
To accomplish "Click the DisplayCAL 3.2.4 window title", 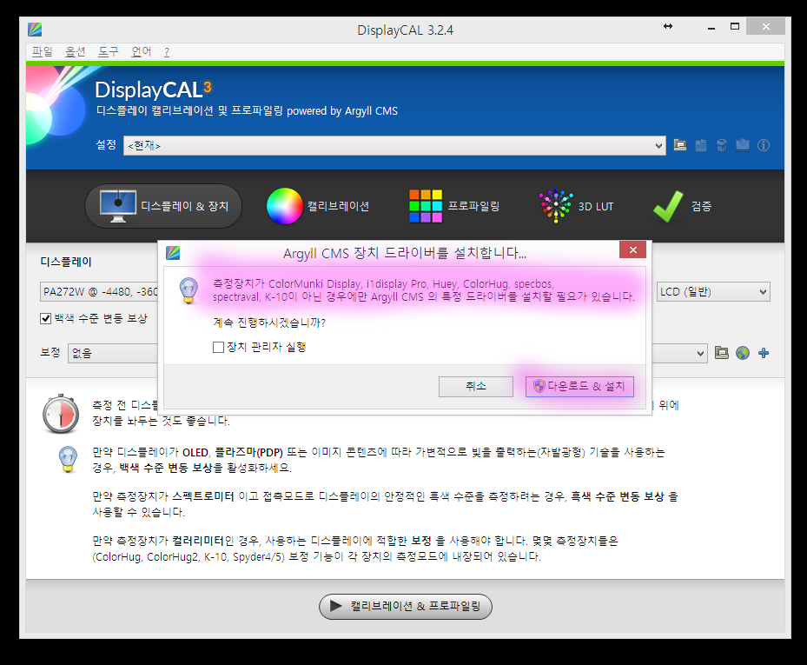I will [405, 30].
